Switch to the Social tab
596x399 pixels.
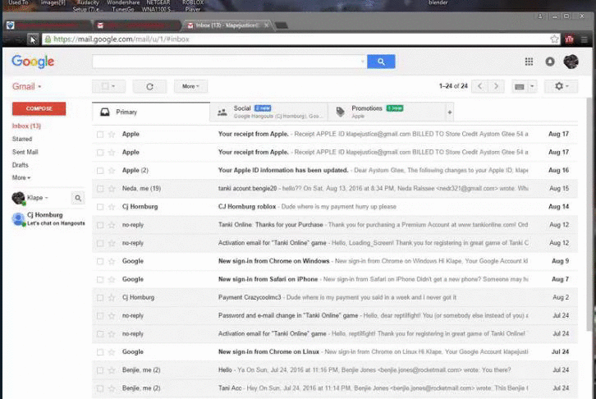(269, 112)
